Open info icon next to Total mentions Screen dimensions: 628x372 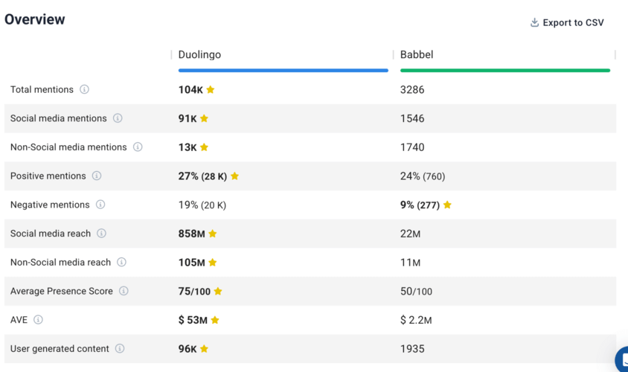click(x=84, y=89)
